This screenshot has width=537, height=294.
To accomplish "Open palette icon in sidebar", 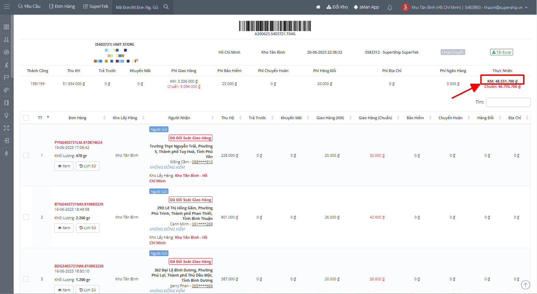I will (x=6, y=90).
